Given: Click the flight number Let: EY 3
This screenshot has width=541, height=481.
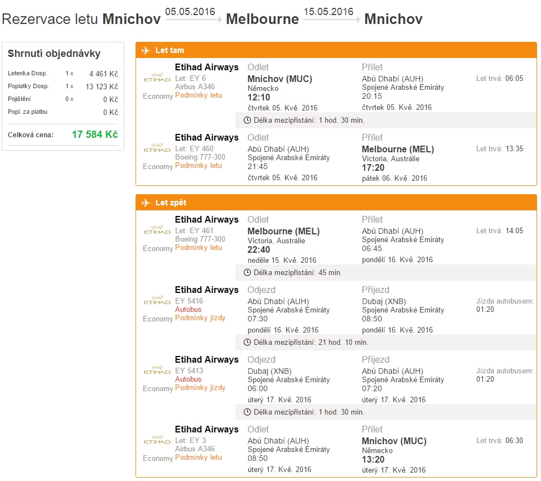Looking at the screenshot, I should pos(190,441).
